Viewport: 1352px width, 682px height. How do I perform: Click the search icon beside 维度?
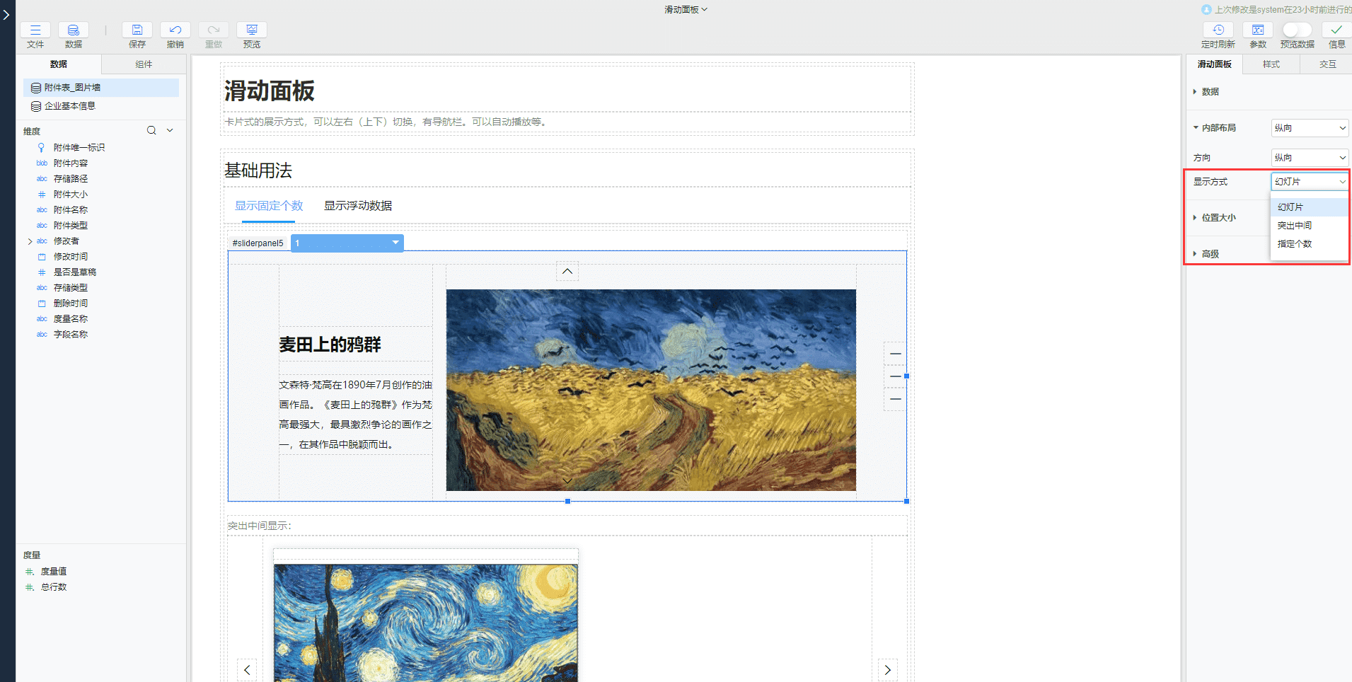click(151, 130)
